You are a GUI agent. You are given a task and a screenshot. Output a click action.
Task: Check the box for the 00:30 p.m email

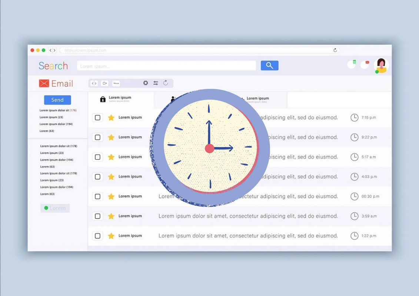pyautogui.click(x=97, y=196)
